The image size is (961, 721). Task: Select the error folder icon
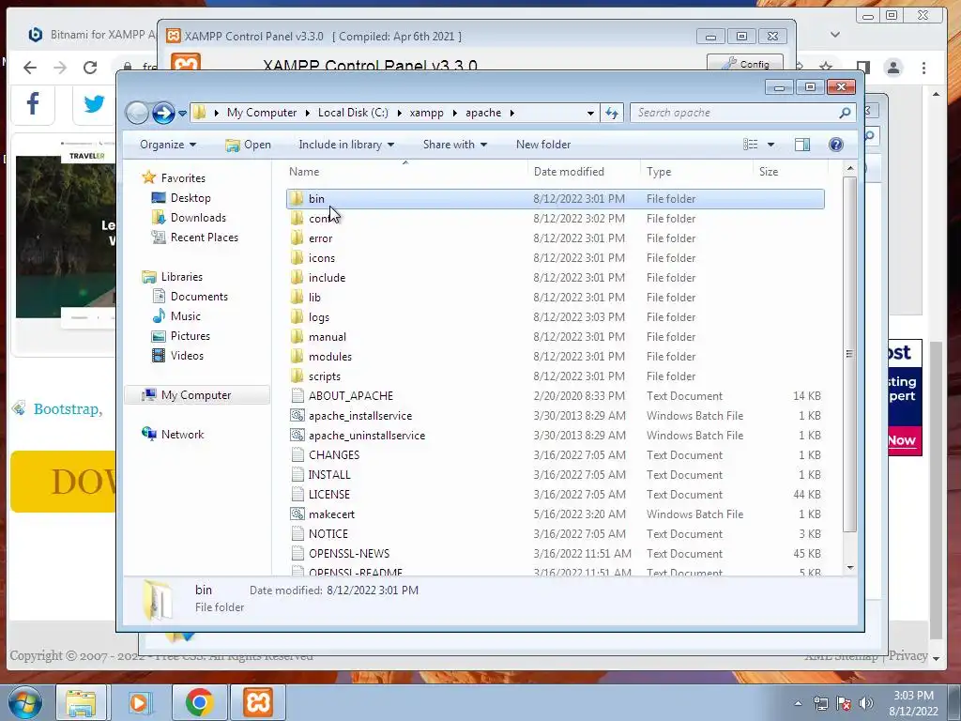[297, 238]
